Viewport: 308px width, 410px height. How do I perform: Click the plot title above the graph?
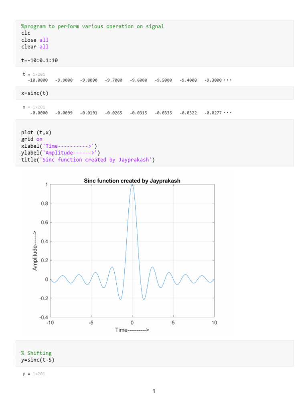[x=132, y=181]
